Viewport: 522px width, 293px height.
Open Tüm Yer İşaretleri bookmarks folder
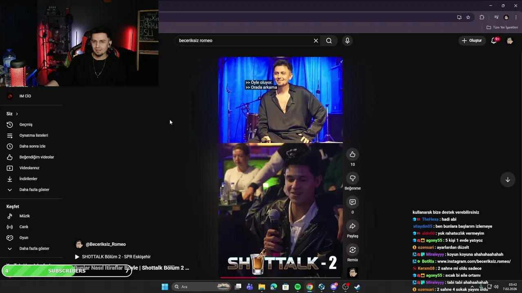(502, 27)
